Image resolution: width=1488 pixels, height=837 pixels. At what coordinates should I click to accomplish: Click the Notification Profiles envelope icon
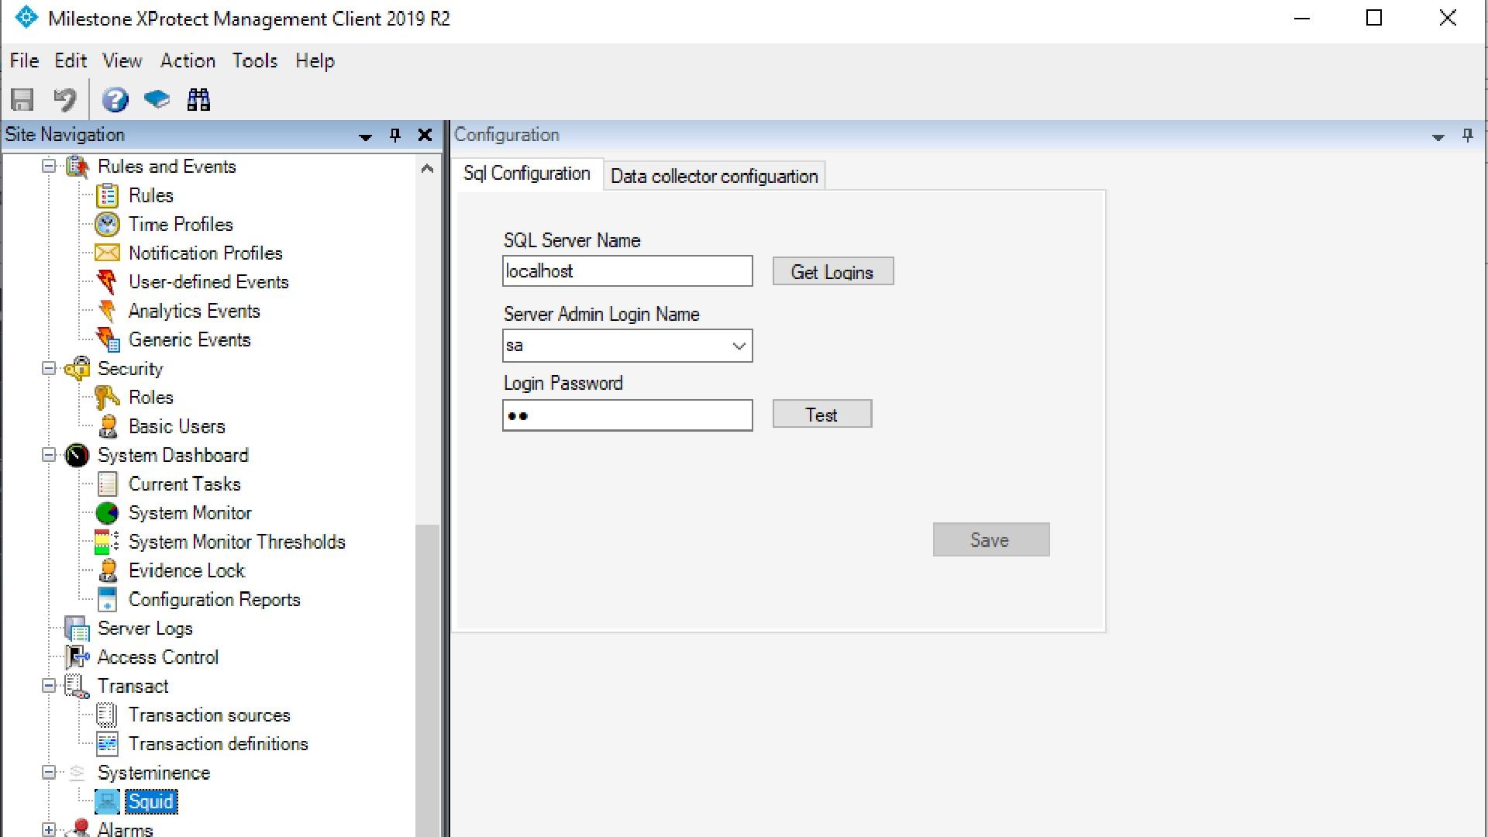108,253
